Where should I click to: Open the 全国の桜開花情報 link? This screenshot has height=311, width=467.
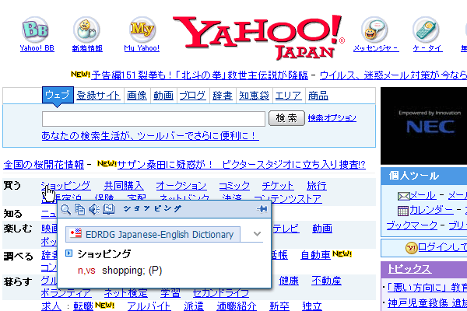point(44,165)
